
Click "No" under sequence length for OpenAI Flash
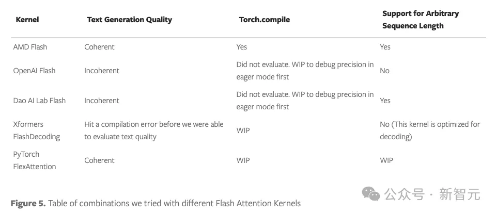(x=384, y=71)
